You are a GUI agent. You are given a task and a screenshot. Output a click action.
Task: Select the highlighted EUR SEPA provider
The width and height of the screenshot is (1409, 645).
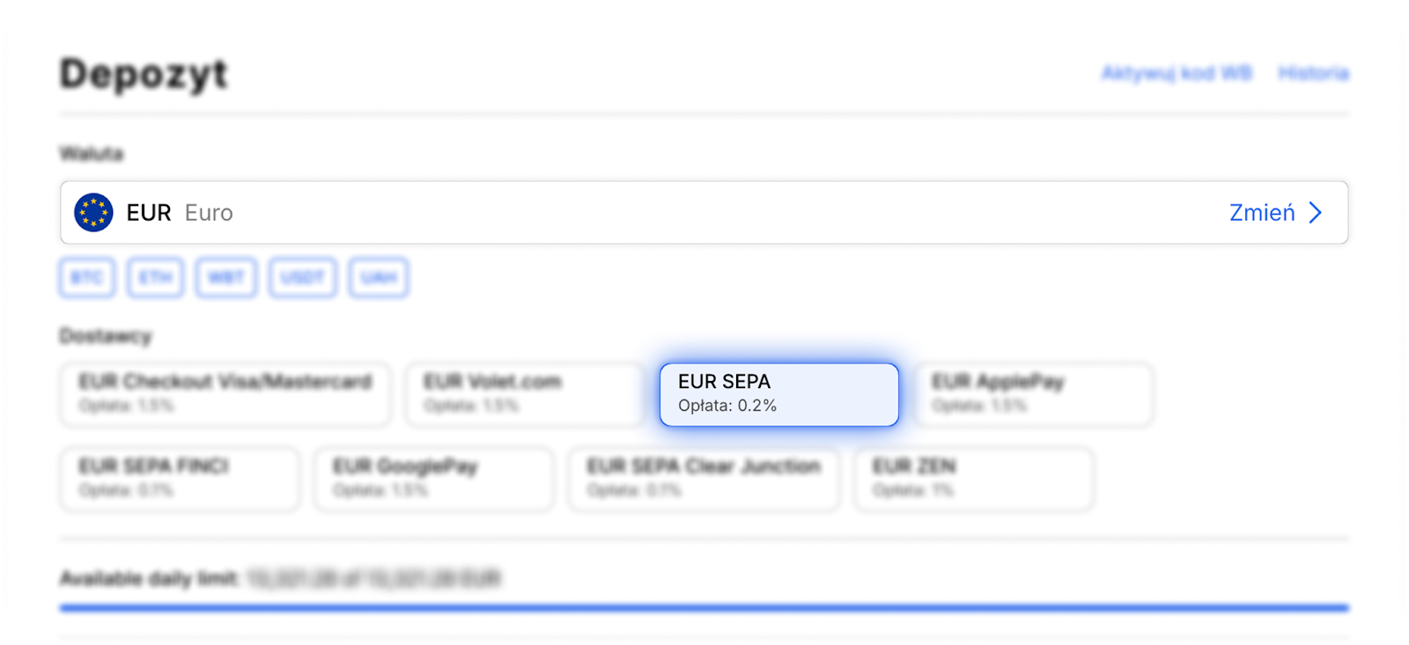779,393
